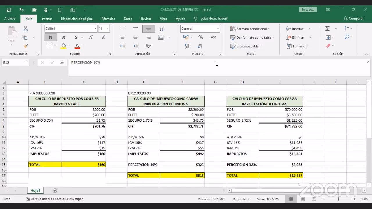Click the Insert Function fx icon
Screen dimensions: 372x209
click(62, 62)
